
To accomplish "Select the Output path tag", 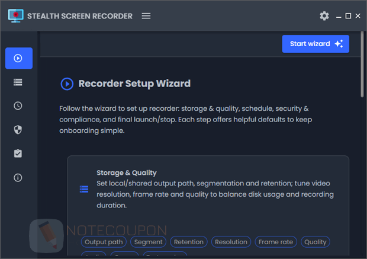I will point(104,242).
